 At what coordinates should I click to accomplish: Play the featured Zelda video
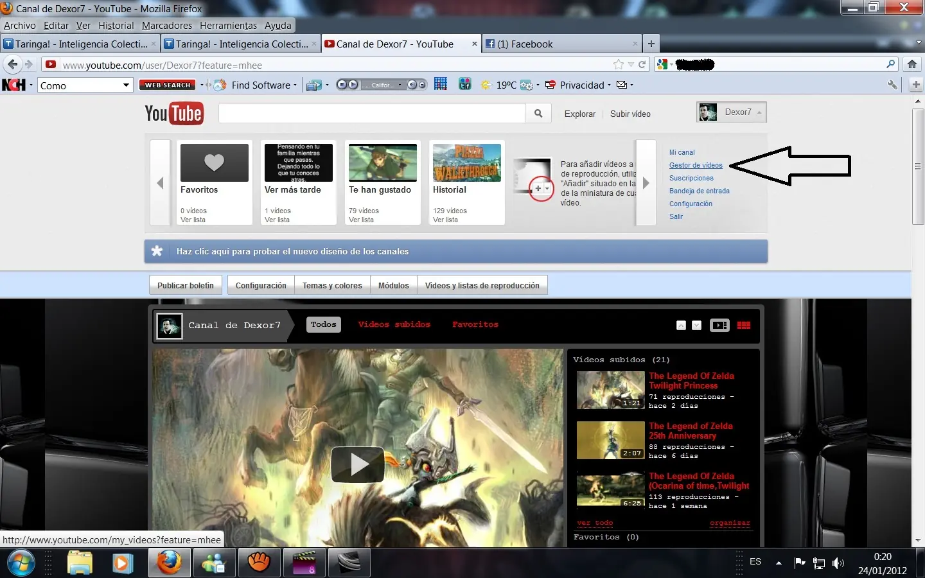358,464
